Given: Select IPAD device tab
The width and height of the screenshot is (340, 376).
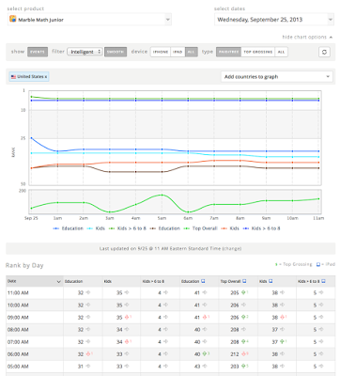Looking at the screenshot, I should coord(178,52).
